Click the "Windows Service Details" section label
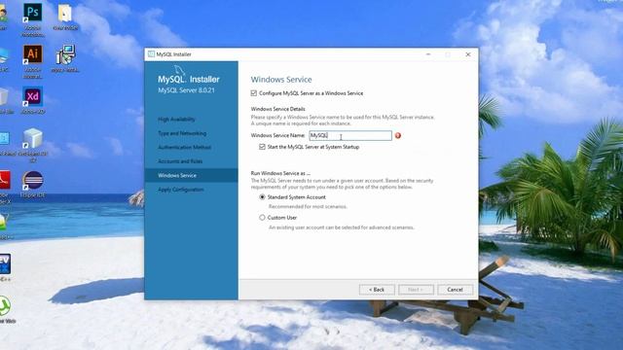 pyautogui.click(x=278, y=109)
